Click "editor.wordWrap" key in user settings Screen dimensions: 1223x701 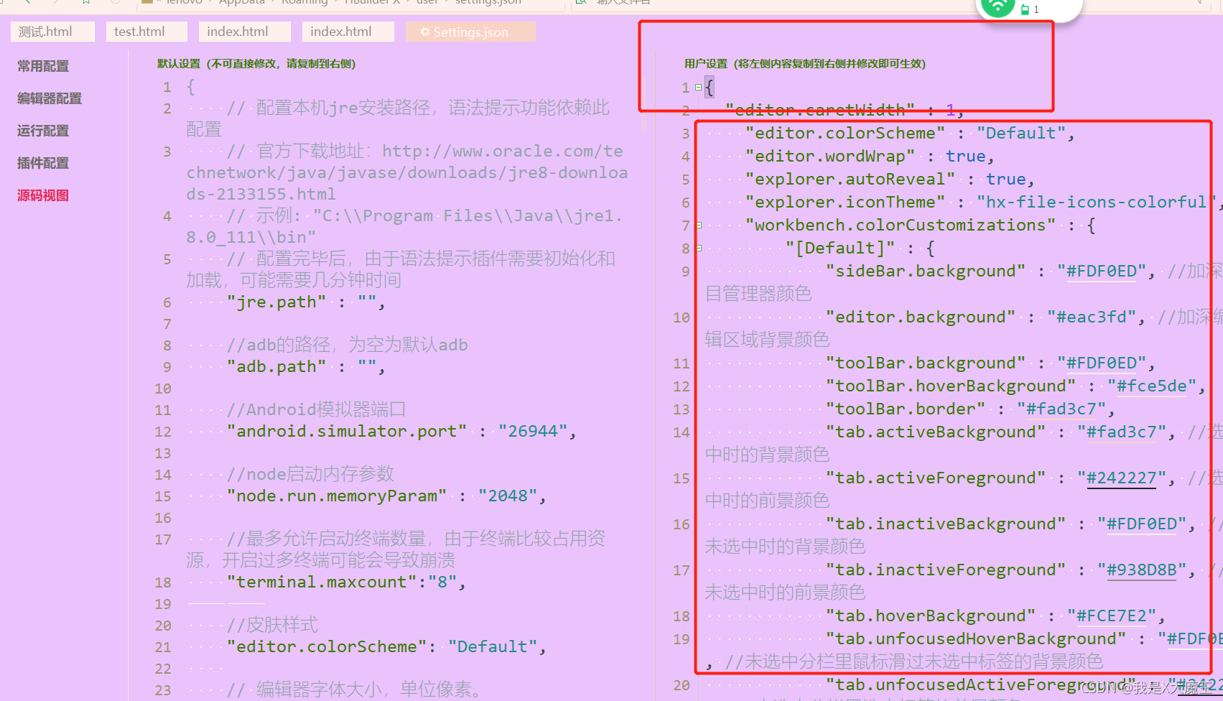pos(830,157)
